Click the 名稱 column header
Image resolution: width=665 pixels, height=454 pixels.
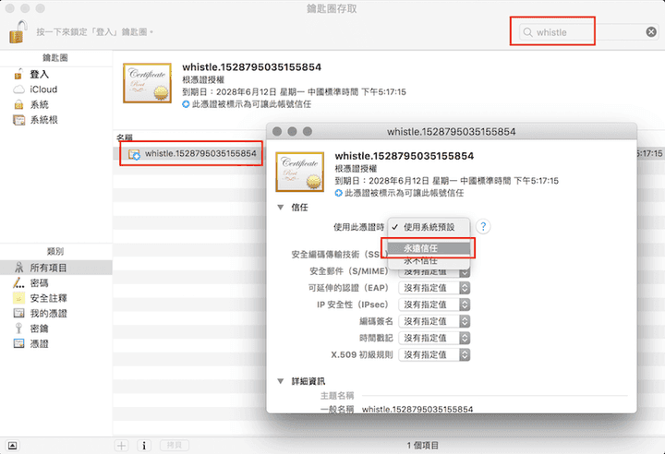(x=125, y=137)
